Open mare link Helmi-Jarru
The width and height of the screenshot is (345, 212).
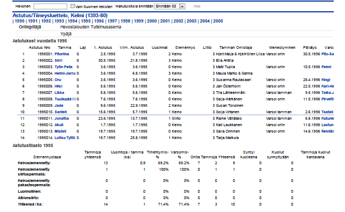click(65, 74)
